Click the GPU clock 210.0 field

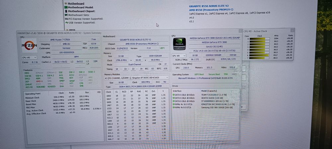click(x=186, y=68)
